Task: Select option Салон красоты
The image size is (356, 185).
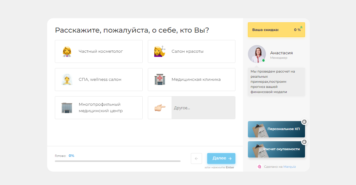Action: point(191,51)
